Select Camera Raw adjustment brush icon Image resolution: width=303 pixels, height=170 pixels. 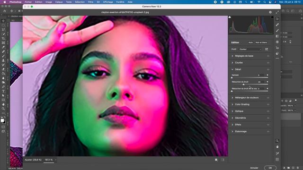tap(277, 30)
